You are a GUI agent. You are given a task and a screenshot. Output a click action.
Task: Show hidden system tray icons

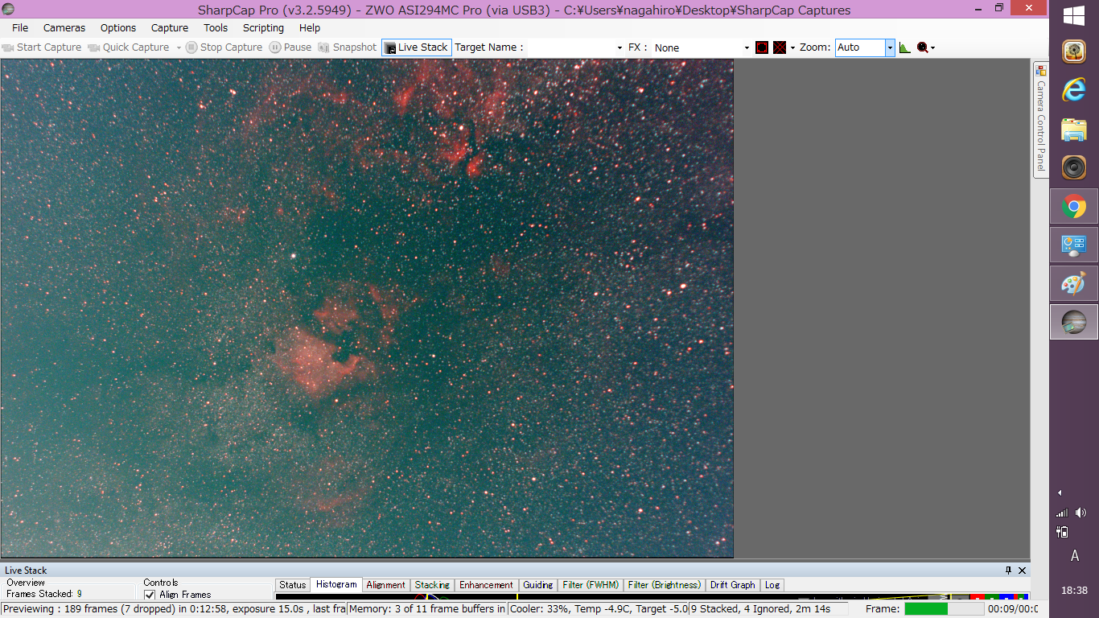(1060, 492)
